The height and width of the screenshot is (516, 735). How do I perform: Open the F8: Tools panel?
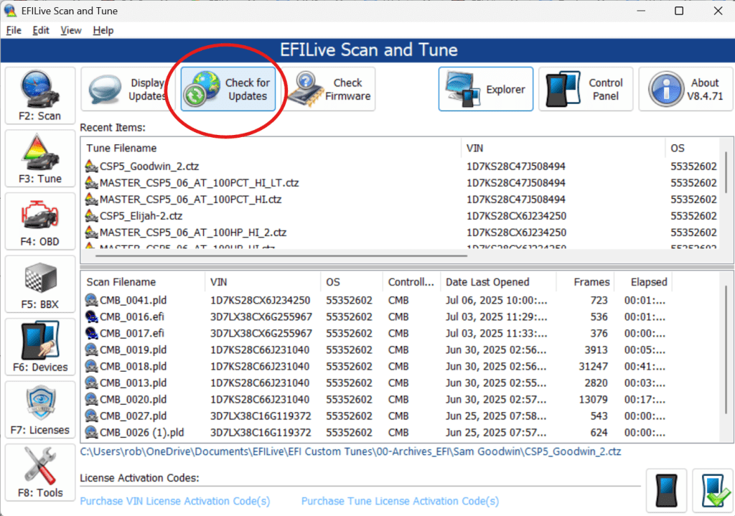coord(40,473)
